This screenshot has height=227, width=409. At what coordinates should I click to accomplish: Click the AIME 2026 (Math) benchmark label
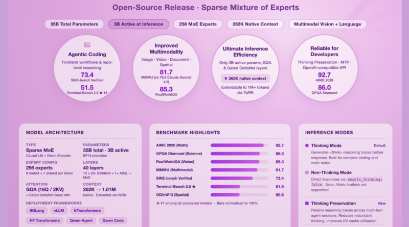(x=172, y=145)
